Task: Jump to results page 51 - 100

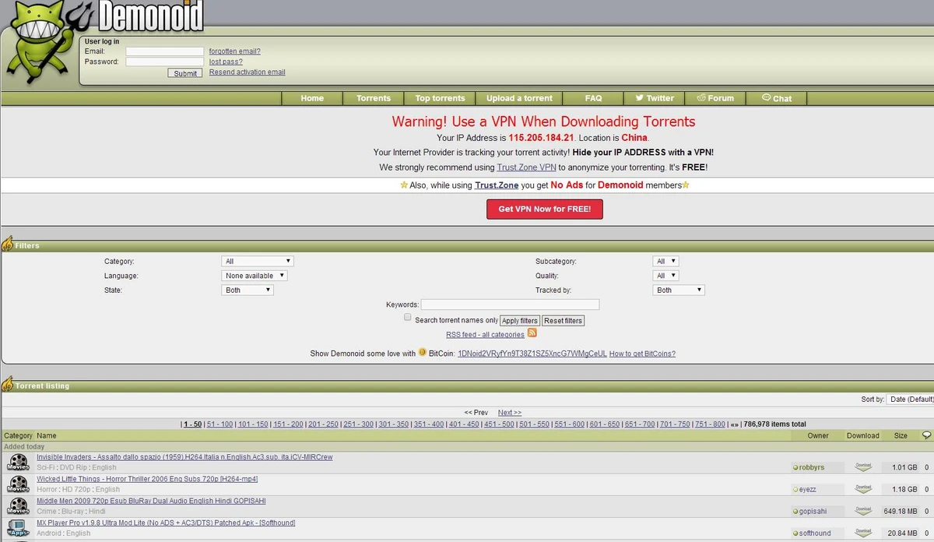Action: 219,424
